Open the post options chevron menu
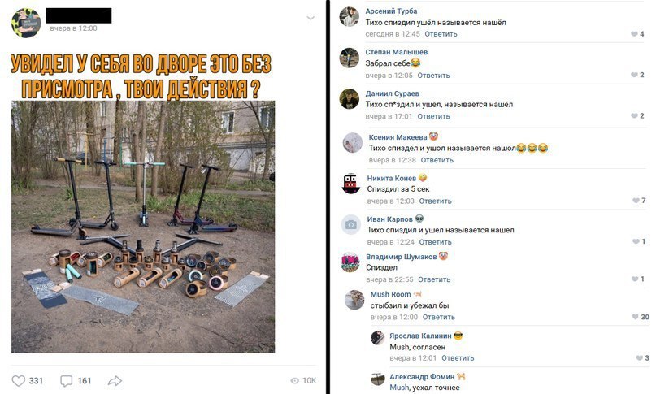Viewport: 656px width, 394px height. tap(311, 18)
